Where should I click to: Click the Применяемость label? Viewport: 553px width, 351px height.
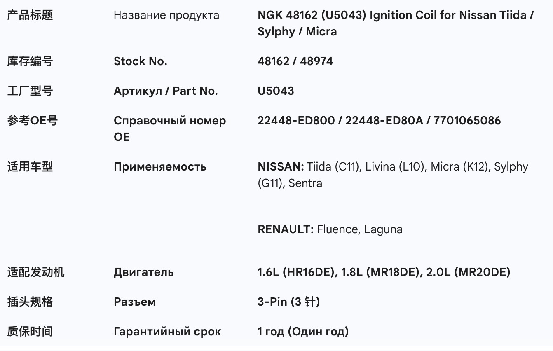(x=160, y=167)
